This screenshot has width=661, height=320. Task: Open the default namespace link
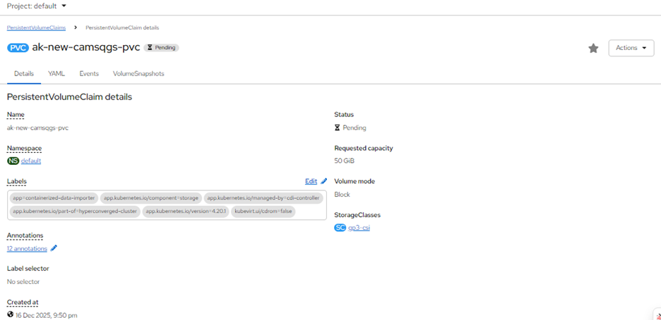pos(31,161)
